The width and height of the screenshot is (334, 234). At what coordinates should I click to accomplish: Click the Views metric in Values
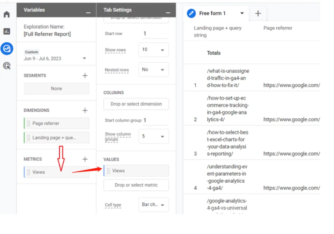[x=136, y=171]
